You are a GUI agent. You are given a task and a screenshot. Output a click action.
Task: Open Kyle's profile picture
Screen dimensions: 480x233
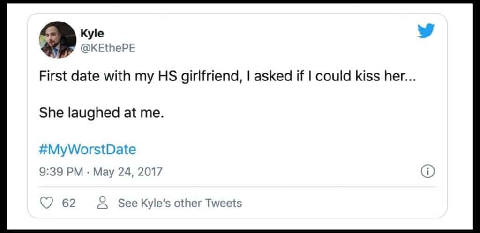coord(58,40)
